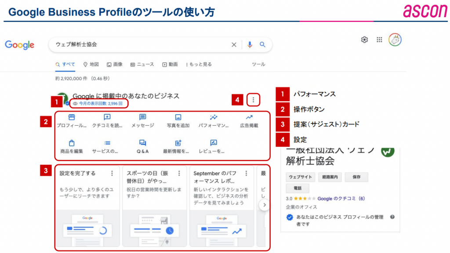Open the Google apps grid icon
This screenshot has height=253, width=450.
click(379, 40)
